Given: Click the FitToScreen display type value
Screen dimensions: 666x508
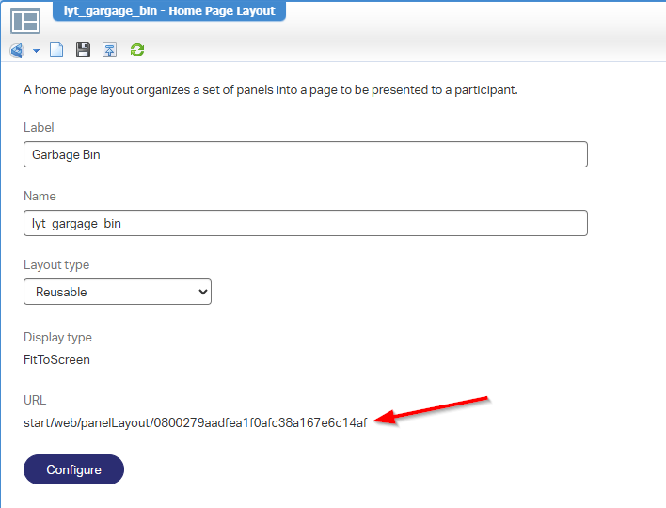Looking at the screenshot, I should [56, 359].
